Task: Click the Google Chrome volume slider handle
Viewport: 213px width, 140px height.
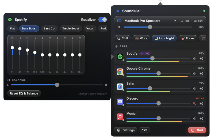Action: coord(159,73)
